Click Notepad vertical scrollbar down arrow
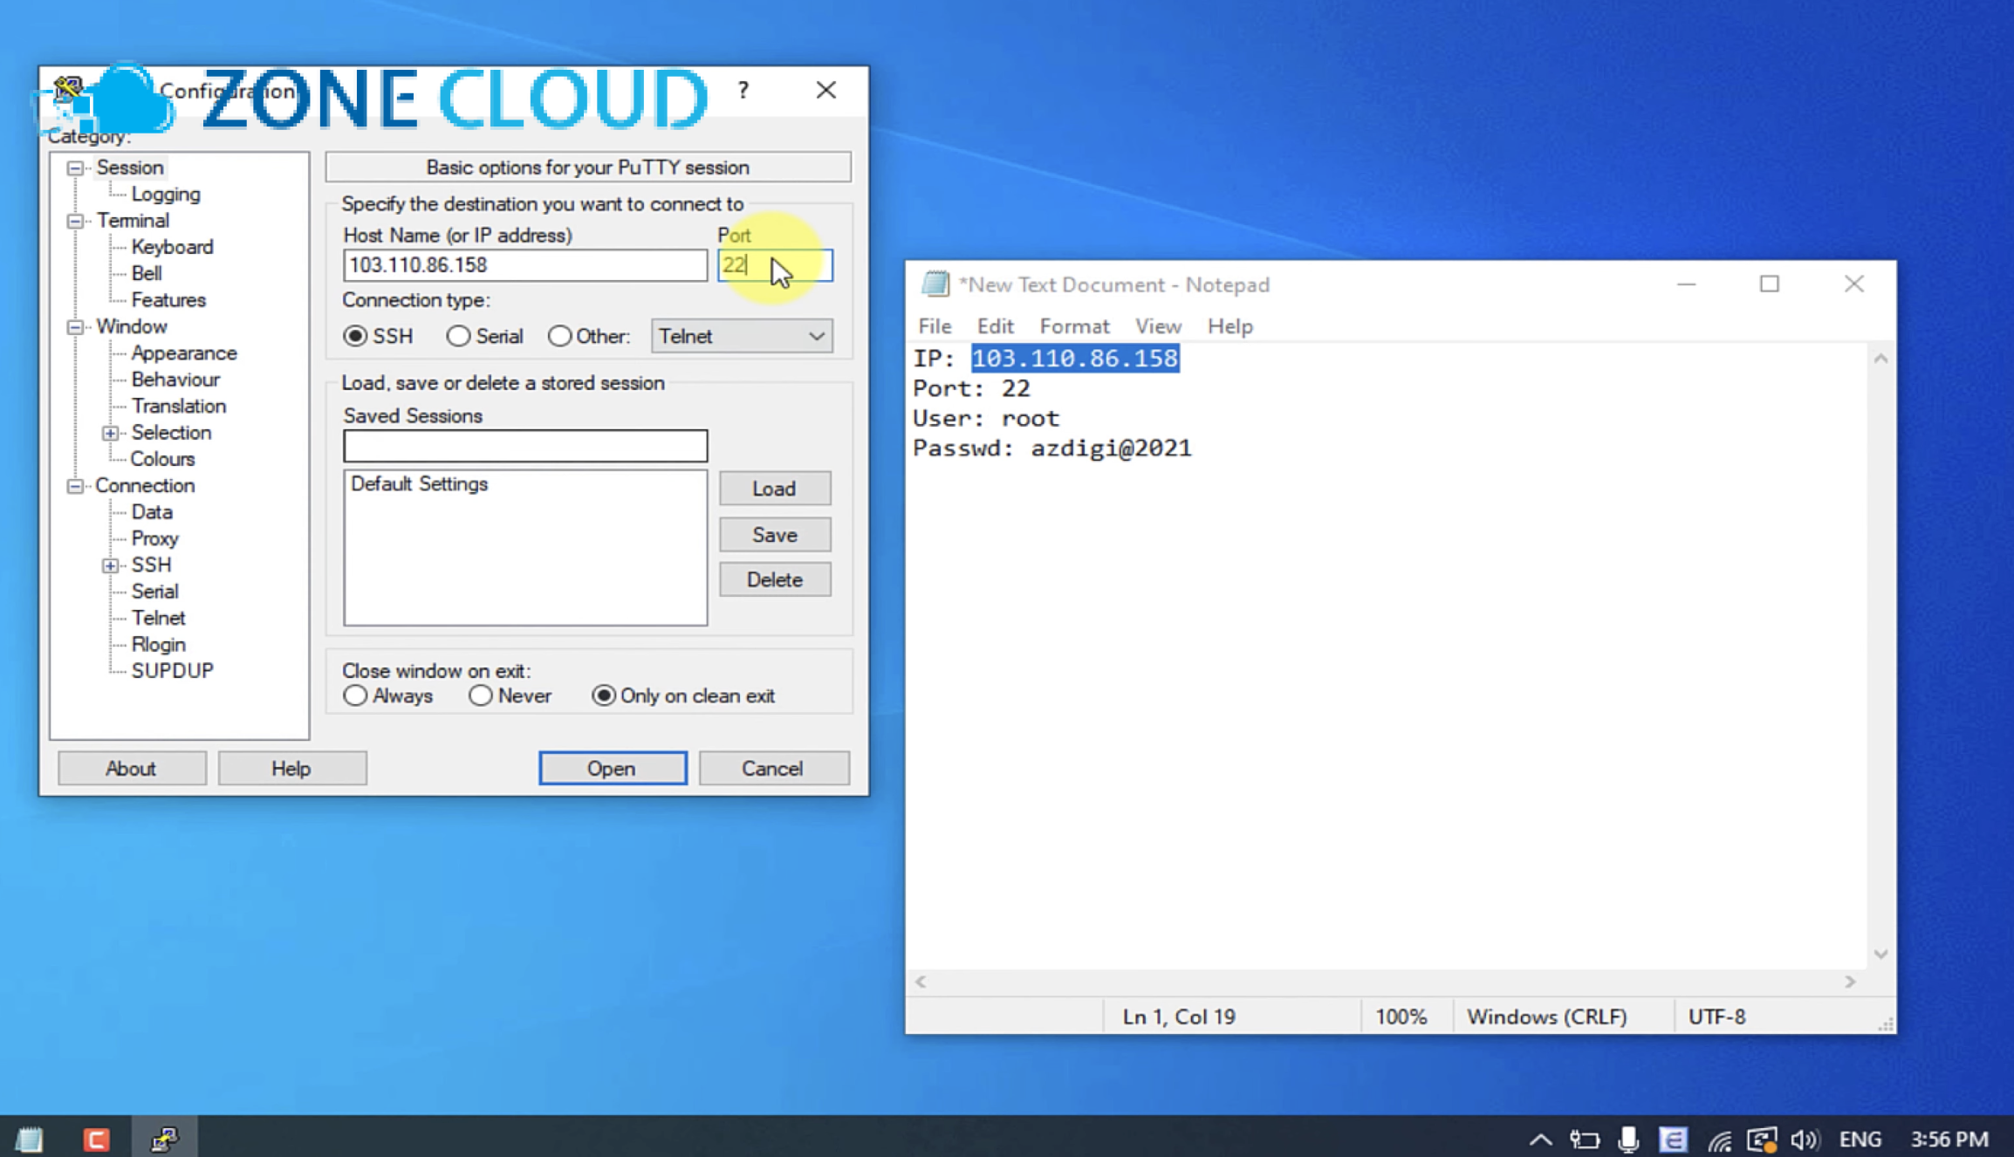This screenshot has height=1157, width=2014. pos(1881,954)
